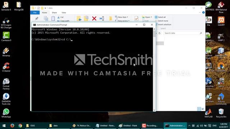Click the Command Prompt scroll up arrow
The width and height of the screenshot is (230, 129).
(x=154, y=29)
